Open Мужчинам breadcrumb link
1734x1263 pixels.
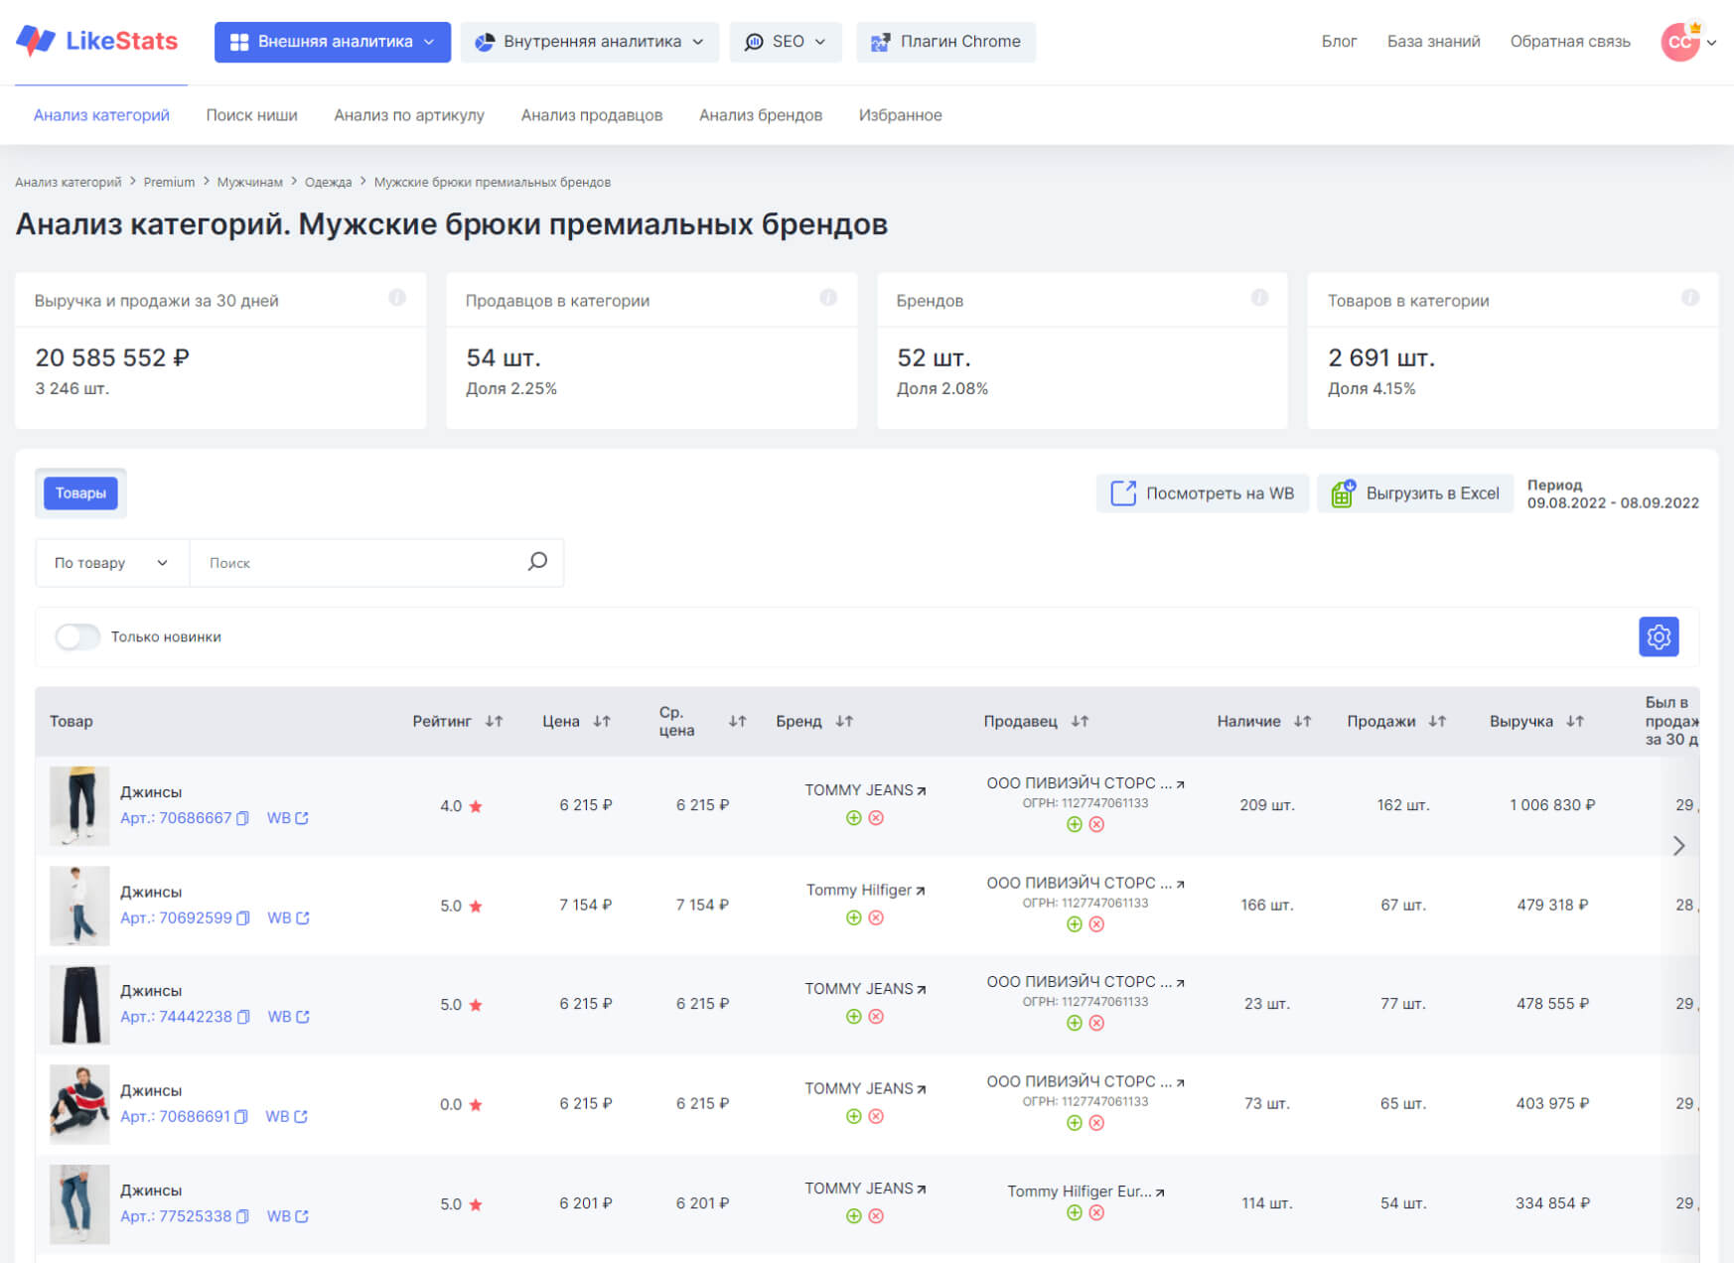[249, 182]
